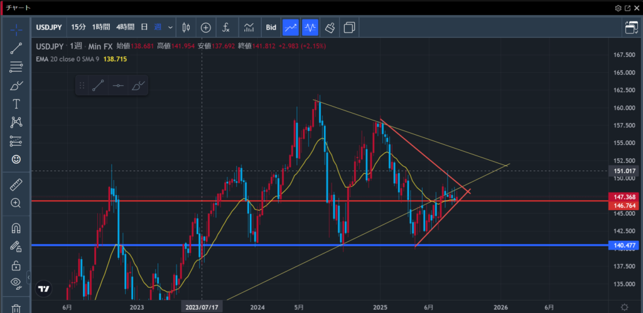Click the 2023/07/17 date label
This screenshot has width=643, height=313.
pyautogui.click(x=202, y=307)
